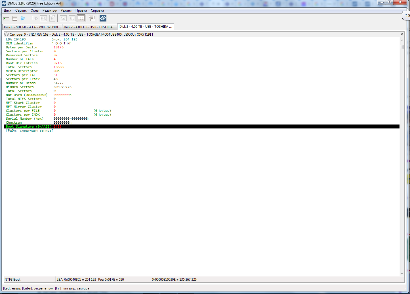The width and height of the screenshot is (410, 294).
Task: Click the greyed sparkle page toolbar icon
Action: (52, 18)
